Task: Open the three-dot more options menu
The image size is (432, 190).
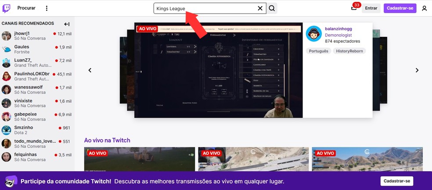Action: (47, 8)
